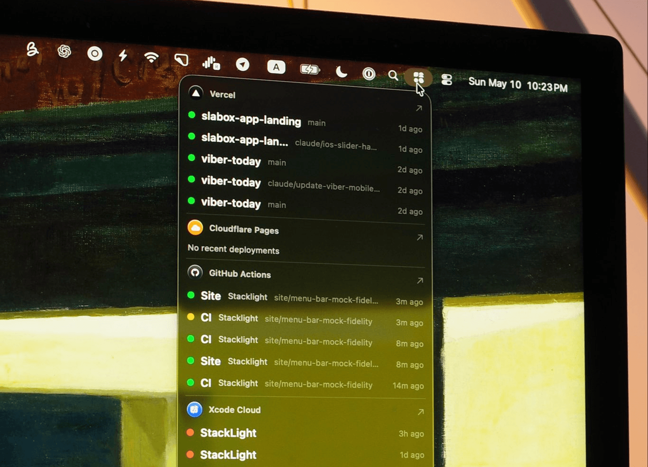The height and width of the screenshot is (467, 648).
Task: Click the Xcode Cloud logo
Action: click(194, 409)
